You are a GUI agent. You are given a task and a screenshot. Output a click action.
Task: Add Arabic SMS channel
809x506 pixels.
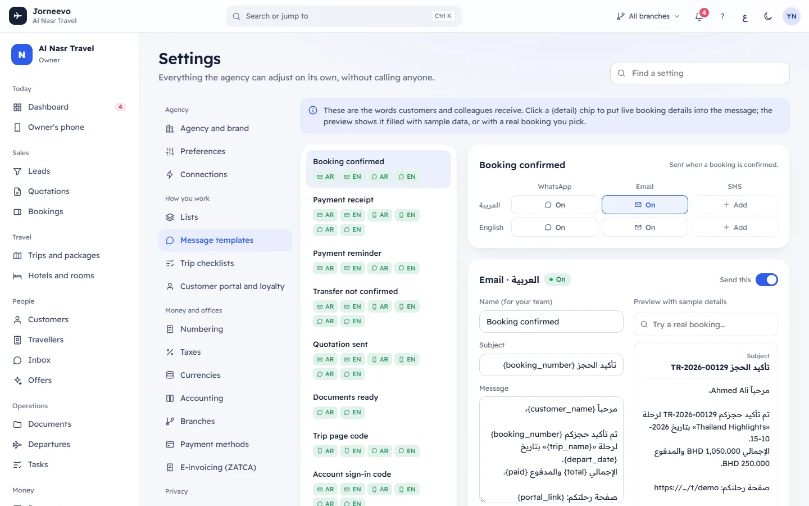click(x=735, y=205)
